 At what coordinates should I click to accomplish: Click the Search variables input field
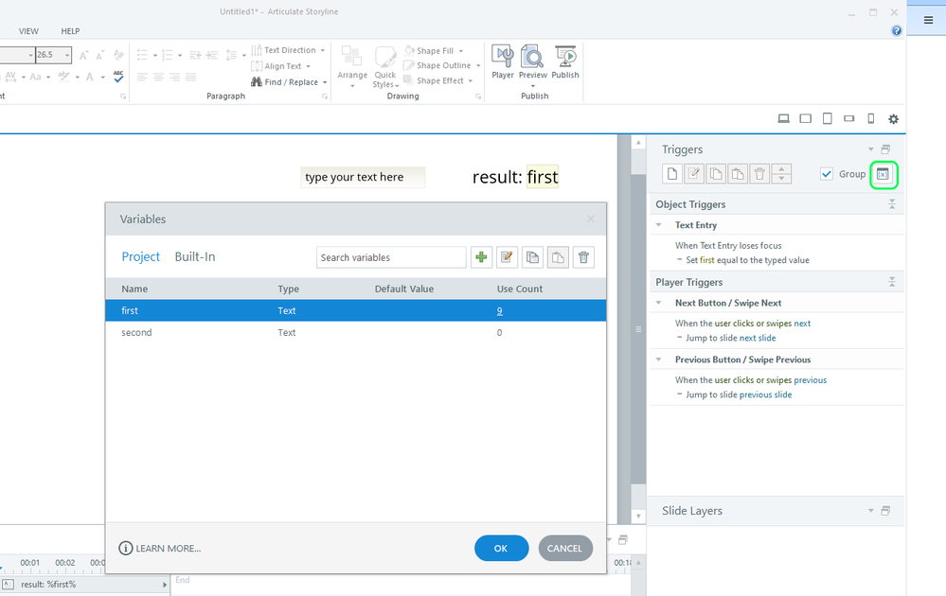[390, 257]
